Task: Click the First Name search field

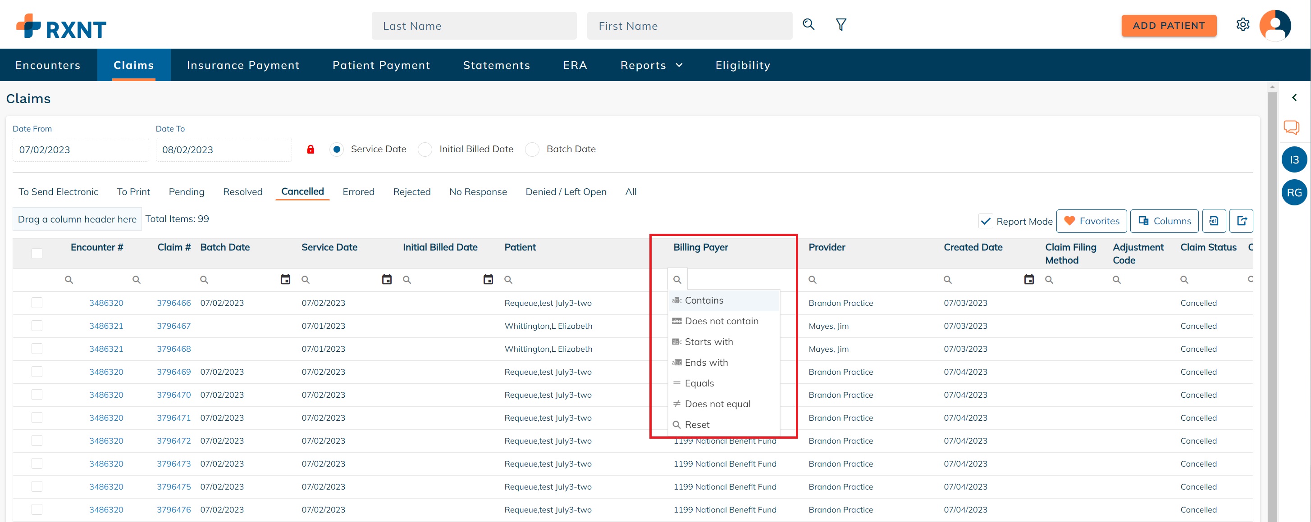Action: coord(689,26)
